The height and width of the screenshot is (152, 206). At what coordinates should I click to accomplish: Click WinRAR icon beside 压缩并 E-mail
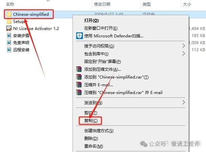(x=79, y=85)
